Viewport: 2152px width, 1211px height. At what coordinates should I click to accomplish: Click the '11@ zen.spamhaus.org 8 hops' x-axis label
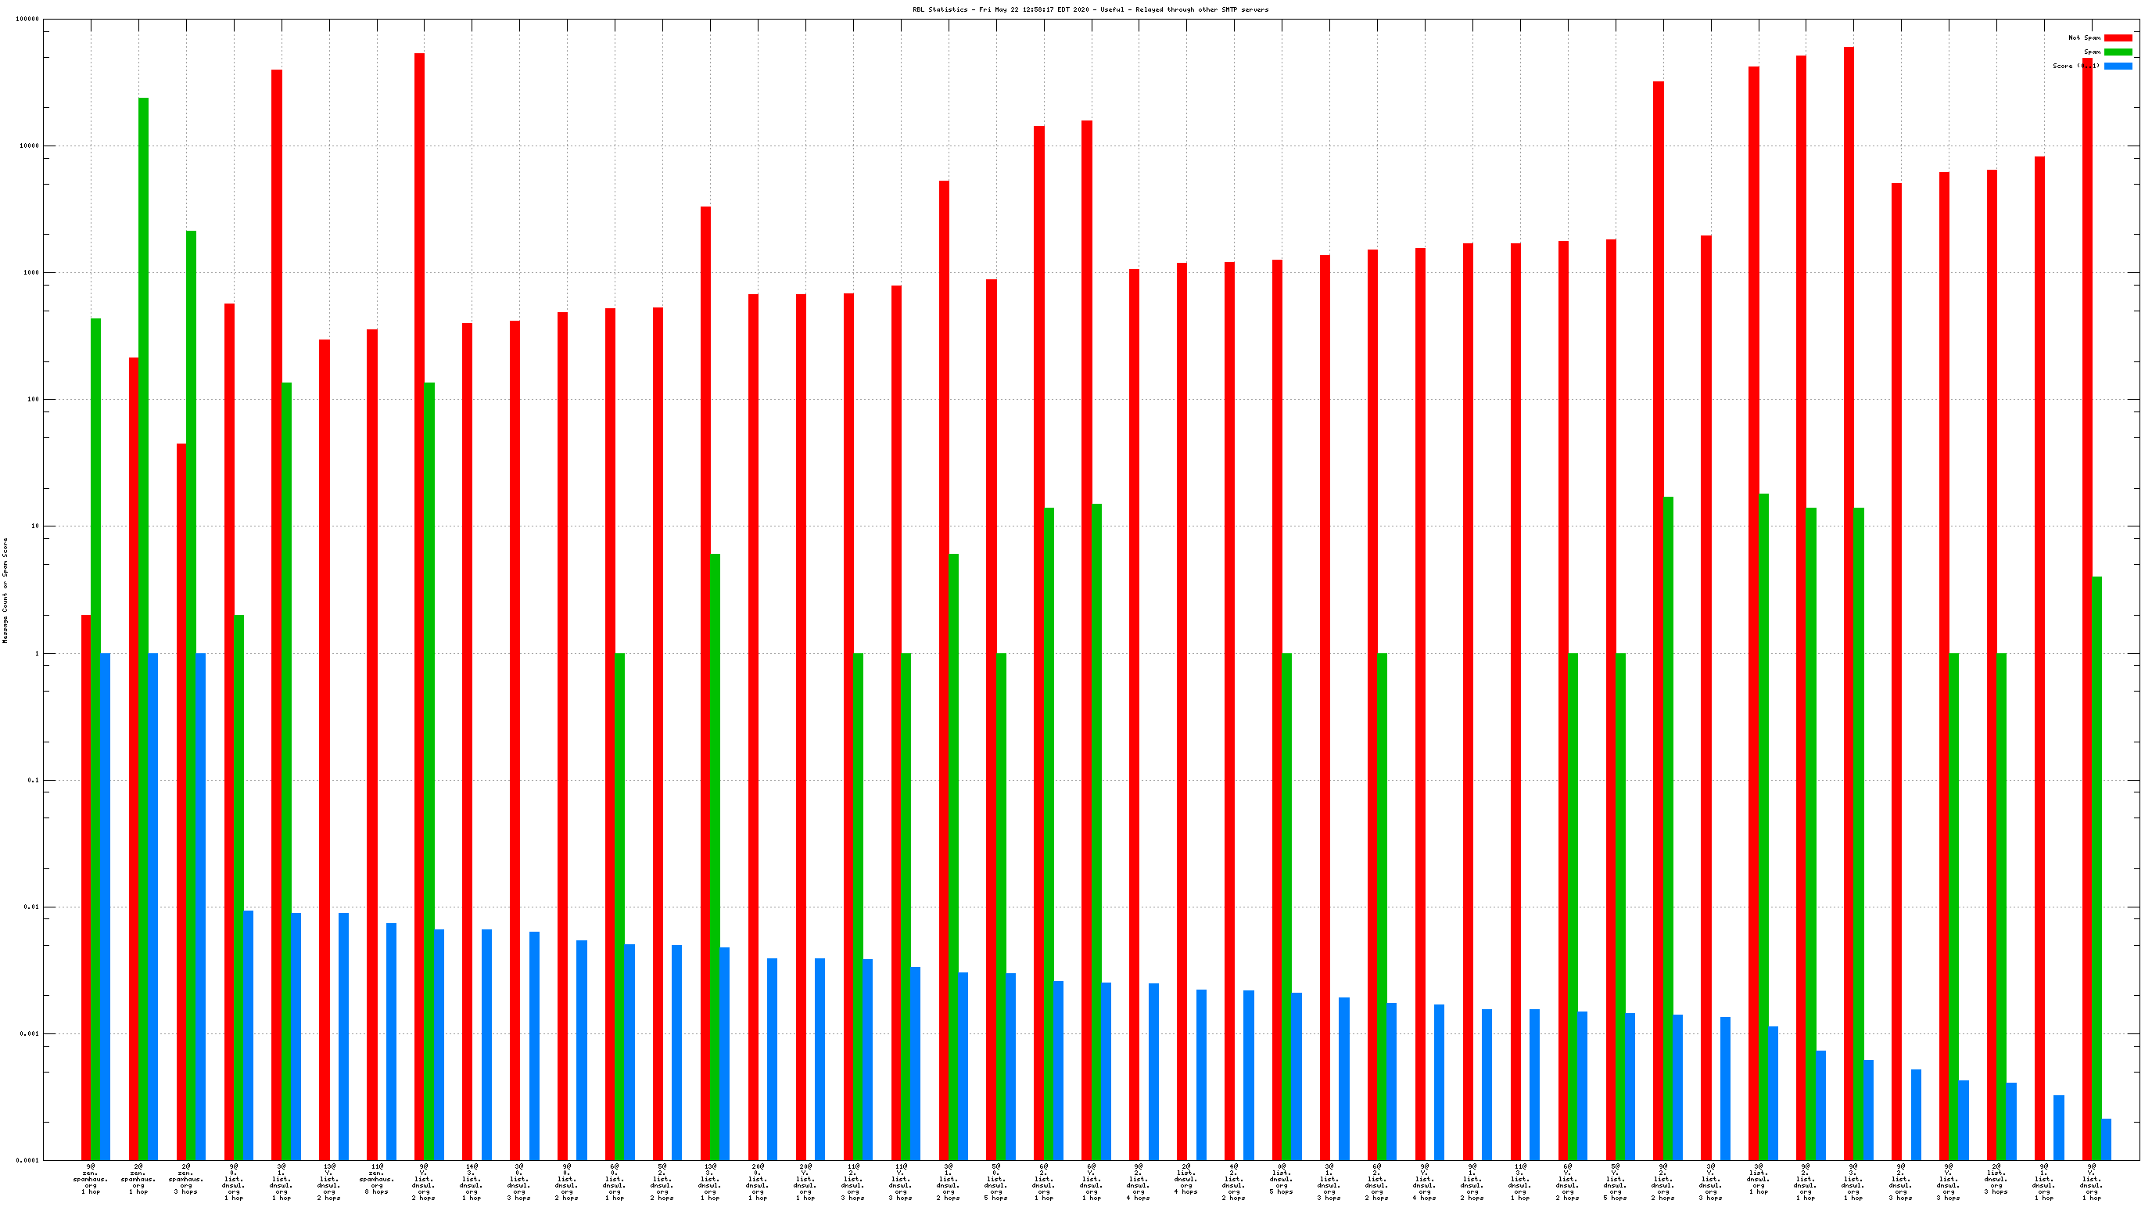(376, 1178)
